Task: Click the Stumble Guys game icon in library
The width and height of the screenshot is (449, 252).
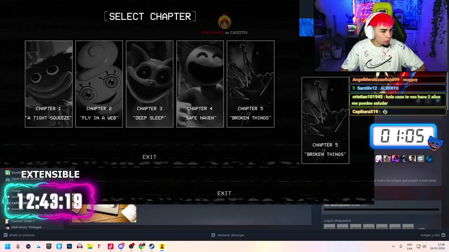Action: [7, 173]
